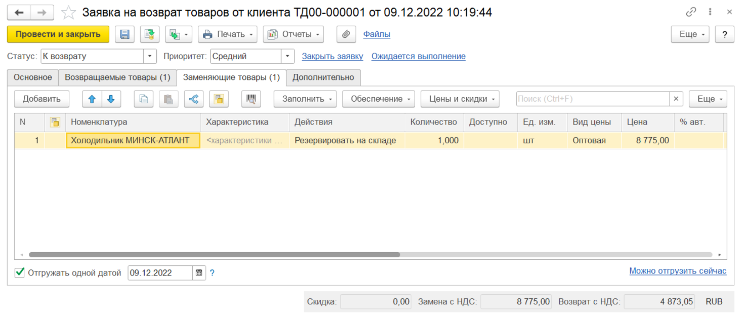Open calendar picker for shipping date

pyautogui.click(x=199, y=273)
